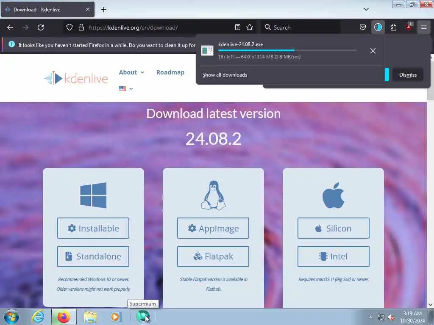The width and height of the screenshot is (434, 325).
Task: Download the Linux AppImage
Action: point(213,228)
